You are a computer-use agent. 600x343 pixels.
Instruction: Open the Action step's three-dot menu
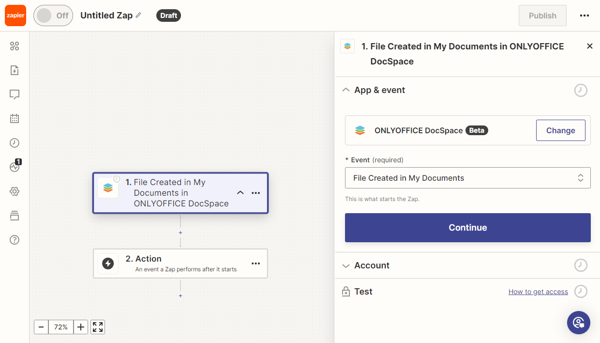pos(256,264)
